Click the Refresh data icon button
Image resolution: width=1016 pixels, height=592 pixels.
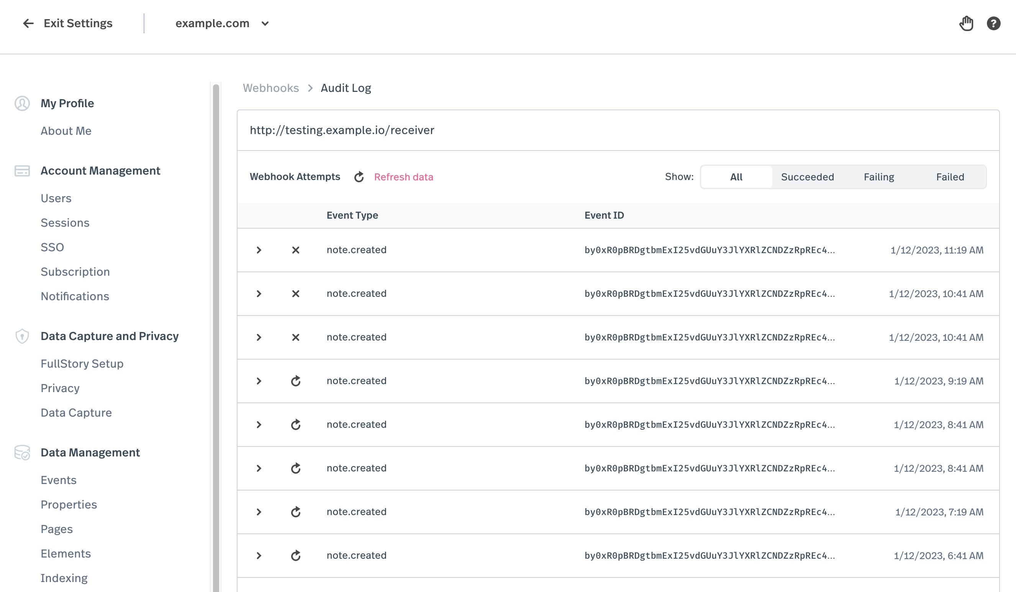click(358, 177)
